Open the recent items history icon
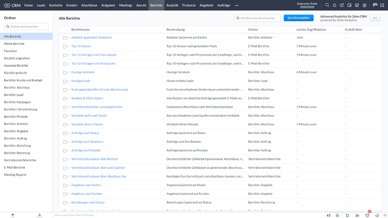This screenshot has height=218, width=388. (377, 215)
